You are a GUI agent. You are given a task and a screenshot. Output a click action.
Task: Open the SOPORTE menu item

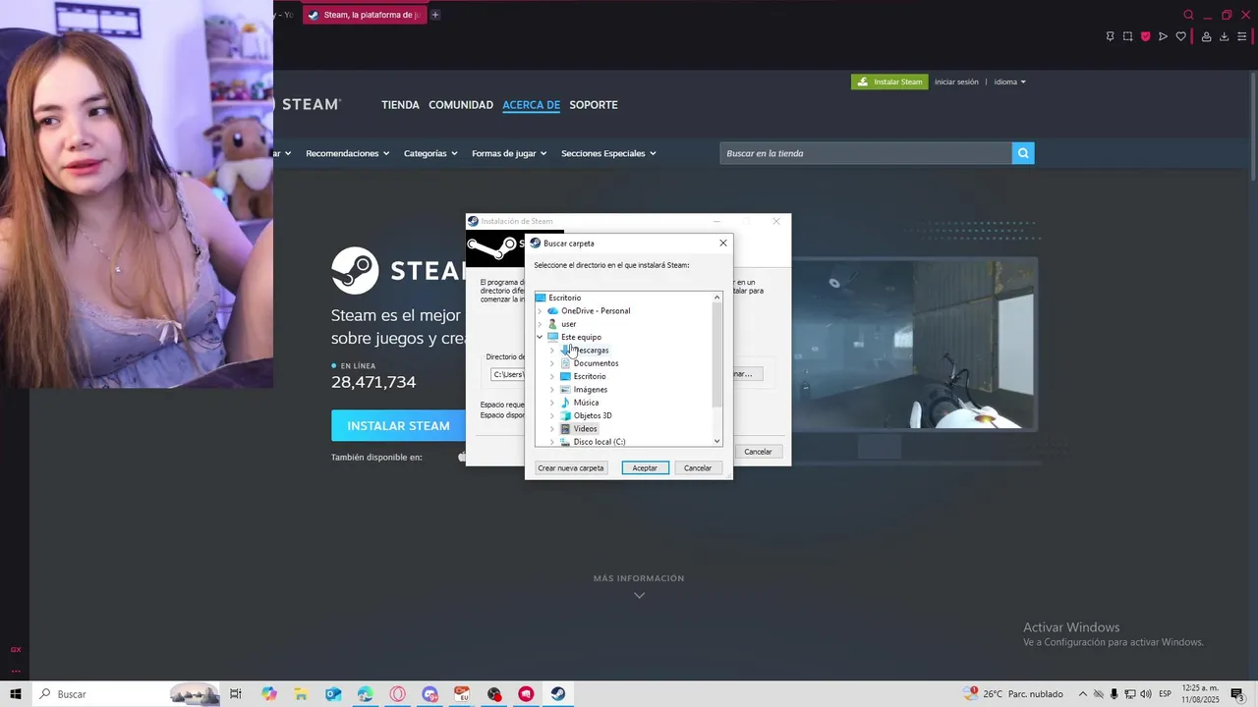[594, 105]
